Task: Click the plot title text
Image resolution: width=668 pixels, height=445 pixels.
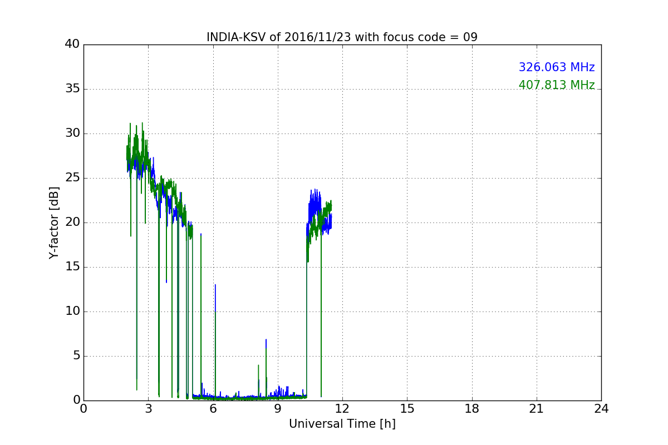Action: tap(342, 37)
